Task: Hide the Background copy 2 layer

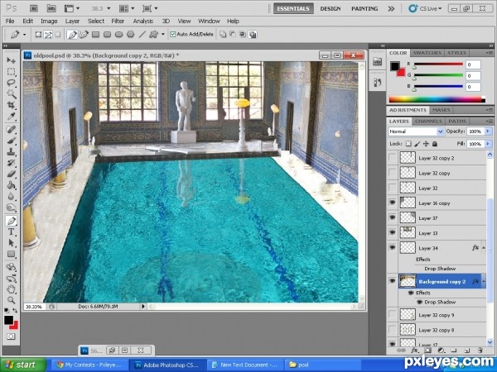Action: pyautogui.click(x=393, y=281)
